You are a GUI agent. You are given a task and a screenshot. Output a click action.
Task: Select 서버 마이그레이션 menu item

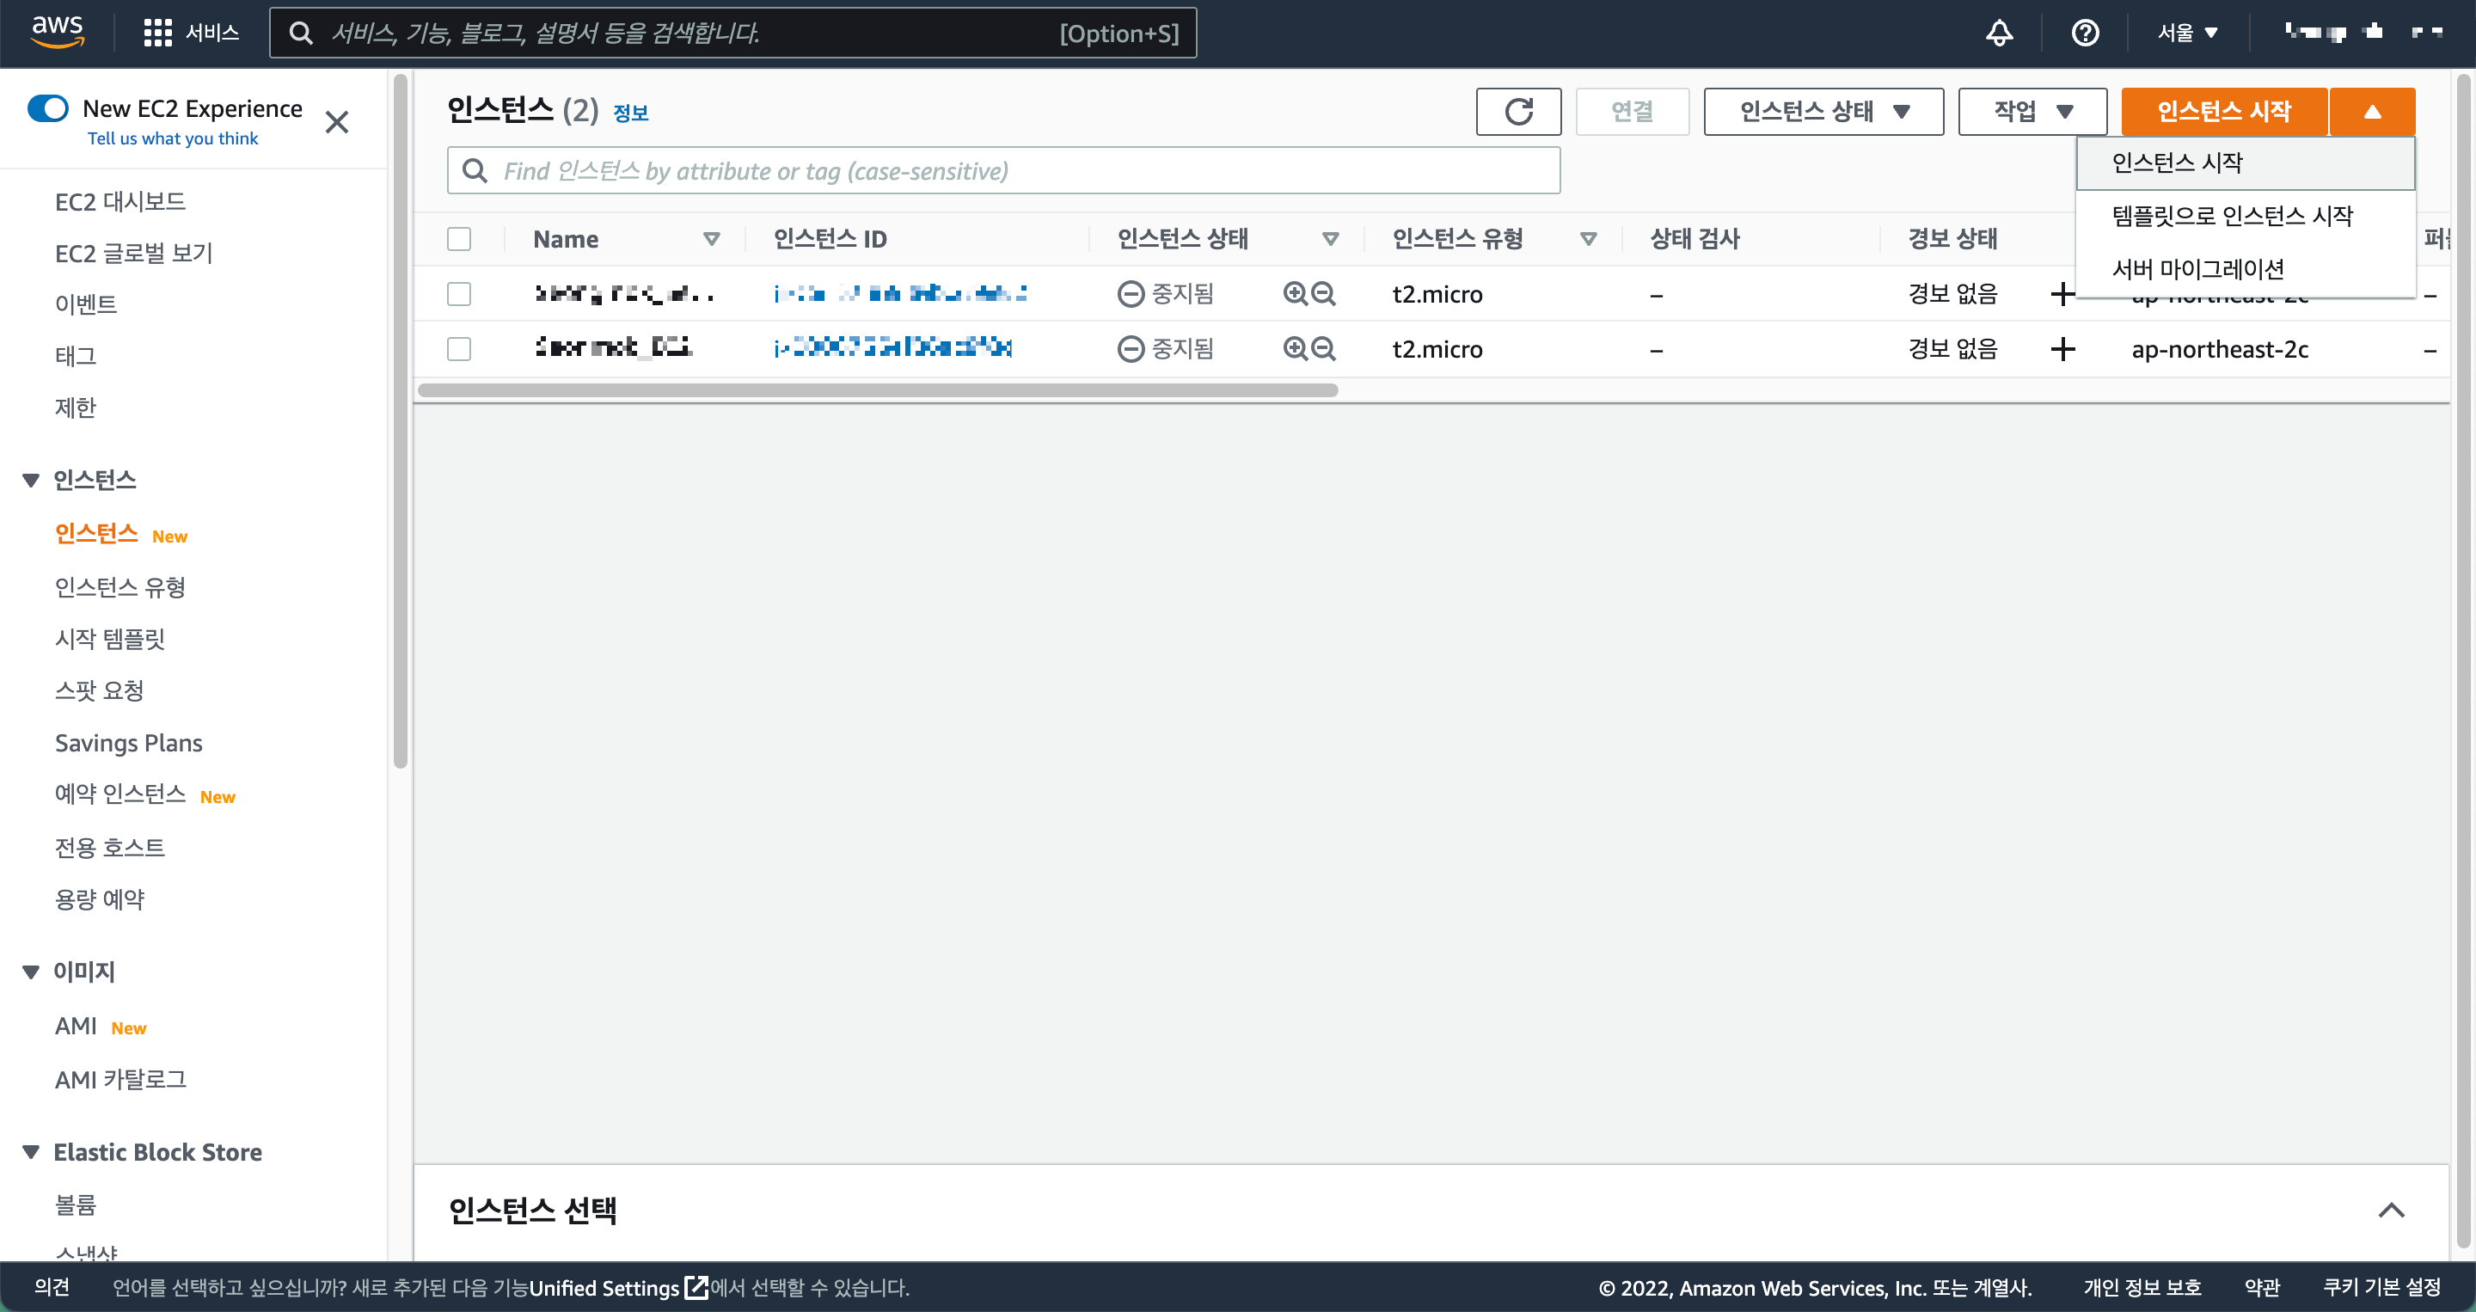[2197, 269]
